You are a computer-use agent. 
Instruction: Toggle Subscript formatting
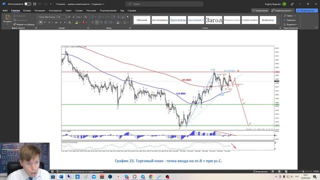click(x=60, y=22)
